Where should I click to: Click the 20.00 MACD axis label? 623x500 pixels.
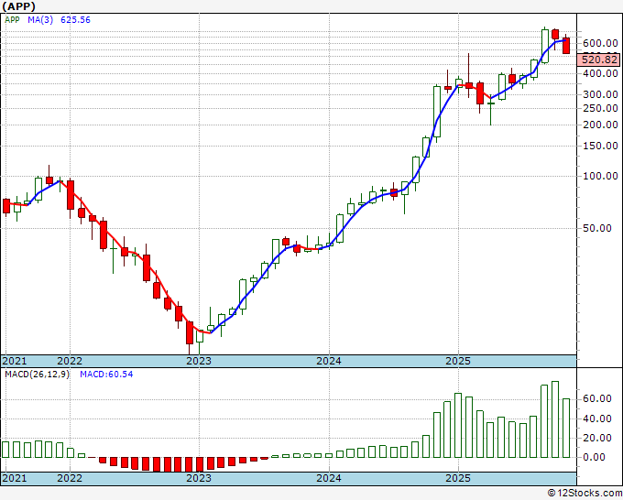click(x=597, y=438)
